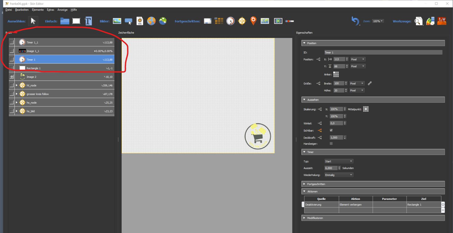Select the Image 2 tree row
The height and width of the screenshot is (233, 453).
[64, 77]
